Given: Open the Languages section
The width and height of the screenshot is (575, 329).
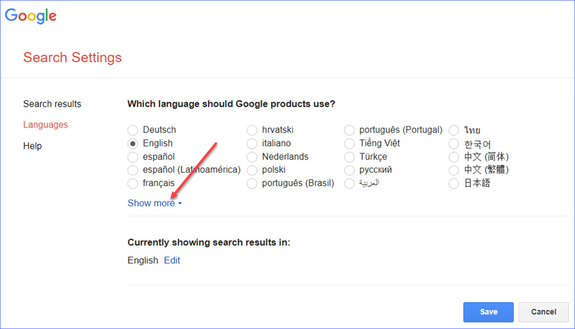Looking at the screenshot, I should click(x=45, y=125).
